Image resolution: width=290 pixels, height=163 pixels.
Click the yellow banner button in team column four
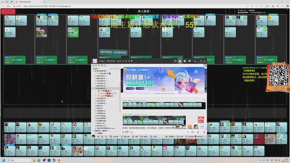113,53
